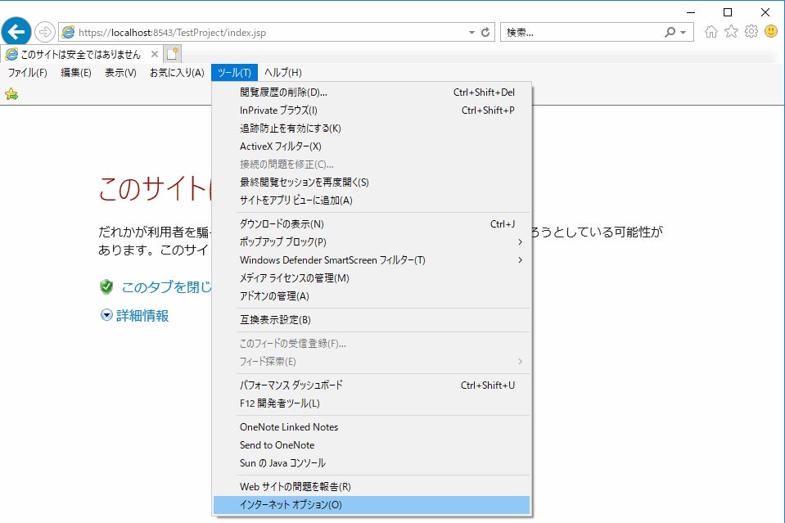Expand the ポップアップ ブロック(P) submenu
The height and width of the screenshot is (523, 785).
(520, 242)
